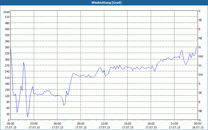Click the 180 y-axis tick label
The width and height of the screenshot is (208, 130).
[x=7, y=84]
